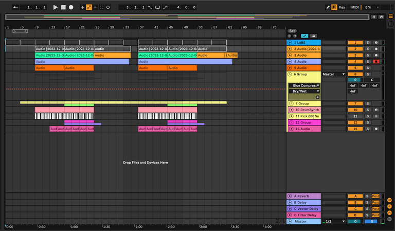The height and width of the screenshot is (231, 395).
Task: Toggle the Automation Arm button
Action: [x=89, y=7]
